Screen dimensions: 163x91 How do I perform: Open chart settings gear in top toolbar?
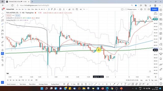click(x=141, y=9)
